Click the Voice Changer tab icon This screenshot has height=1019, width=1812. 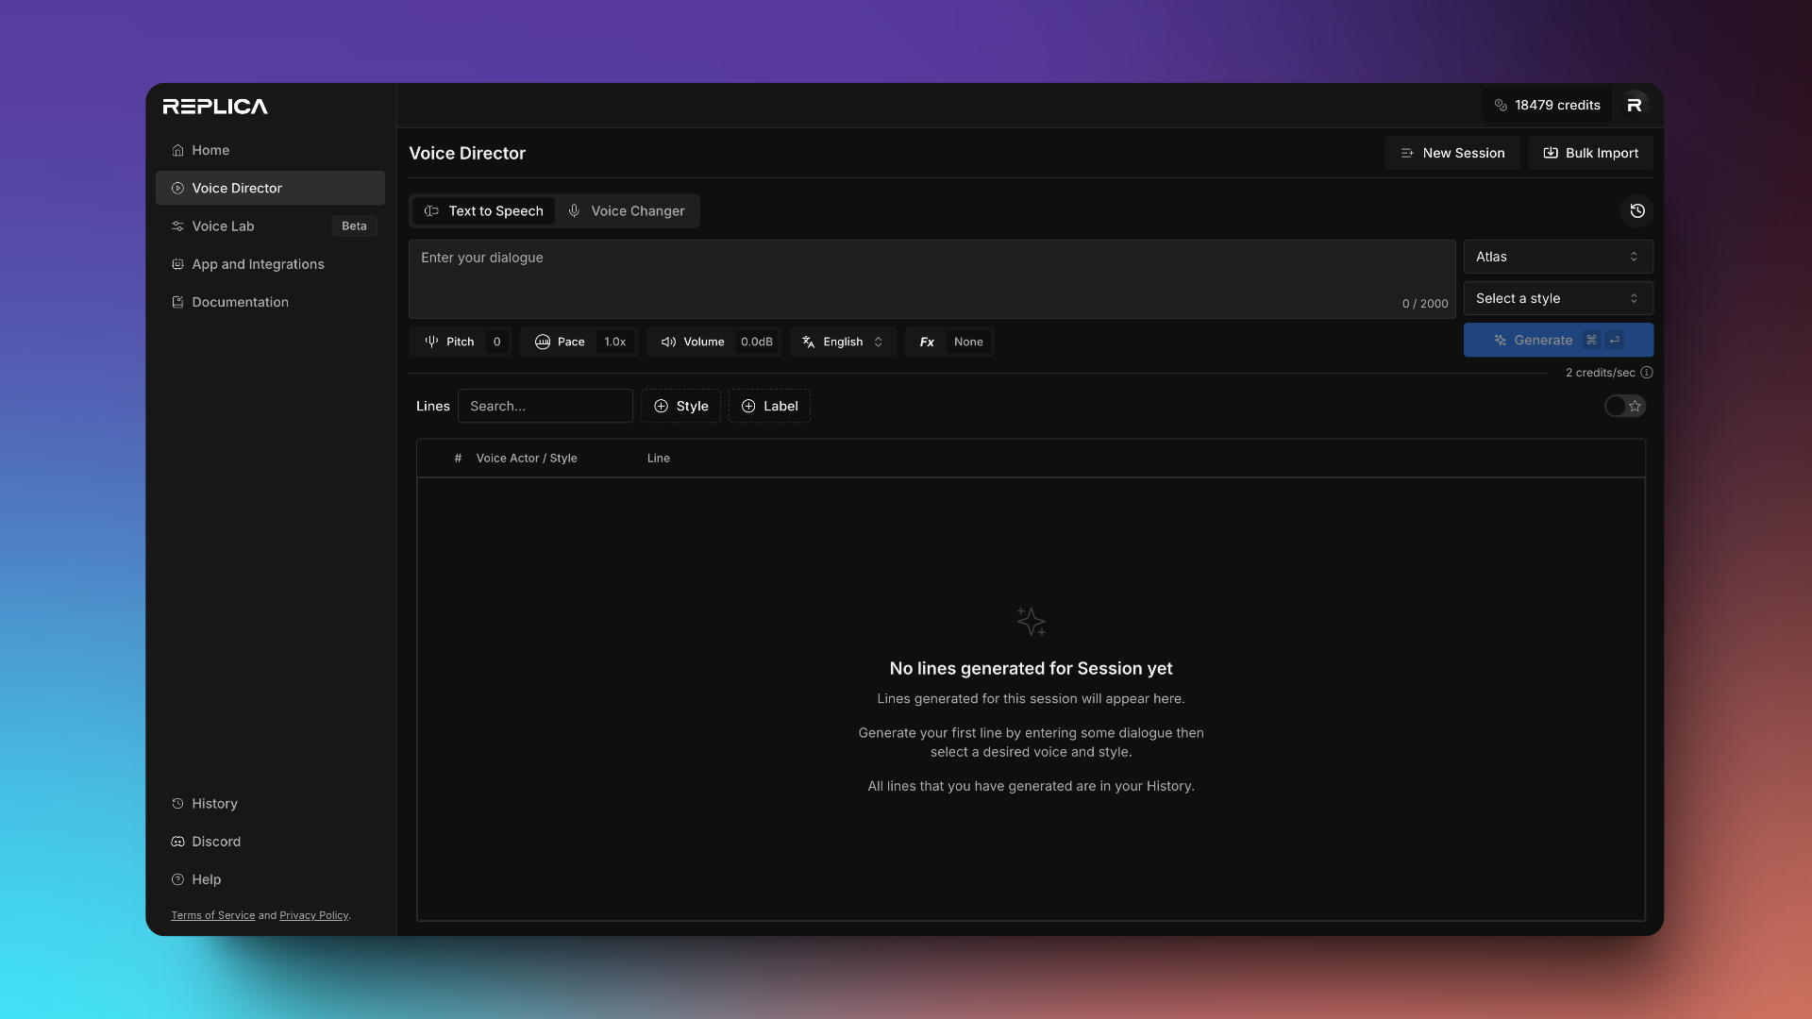(x=574, y=210)
